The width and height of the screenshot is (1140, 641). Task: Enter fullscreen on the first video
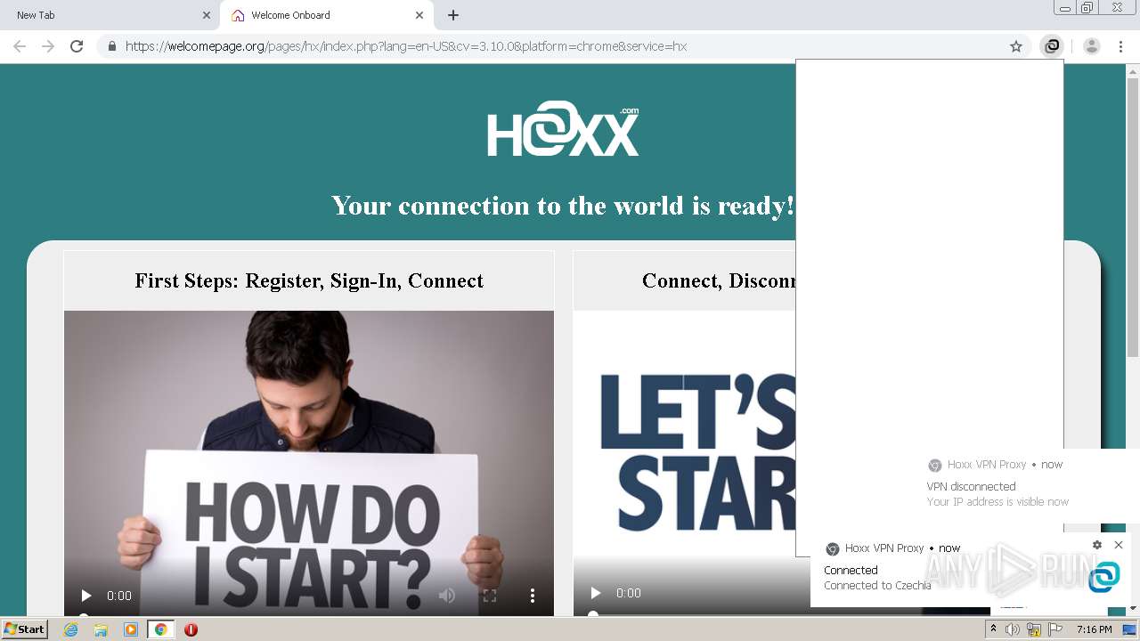tap(489, 596)
